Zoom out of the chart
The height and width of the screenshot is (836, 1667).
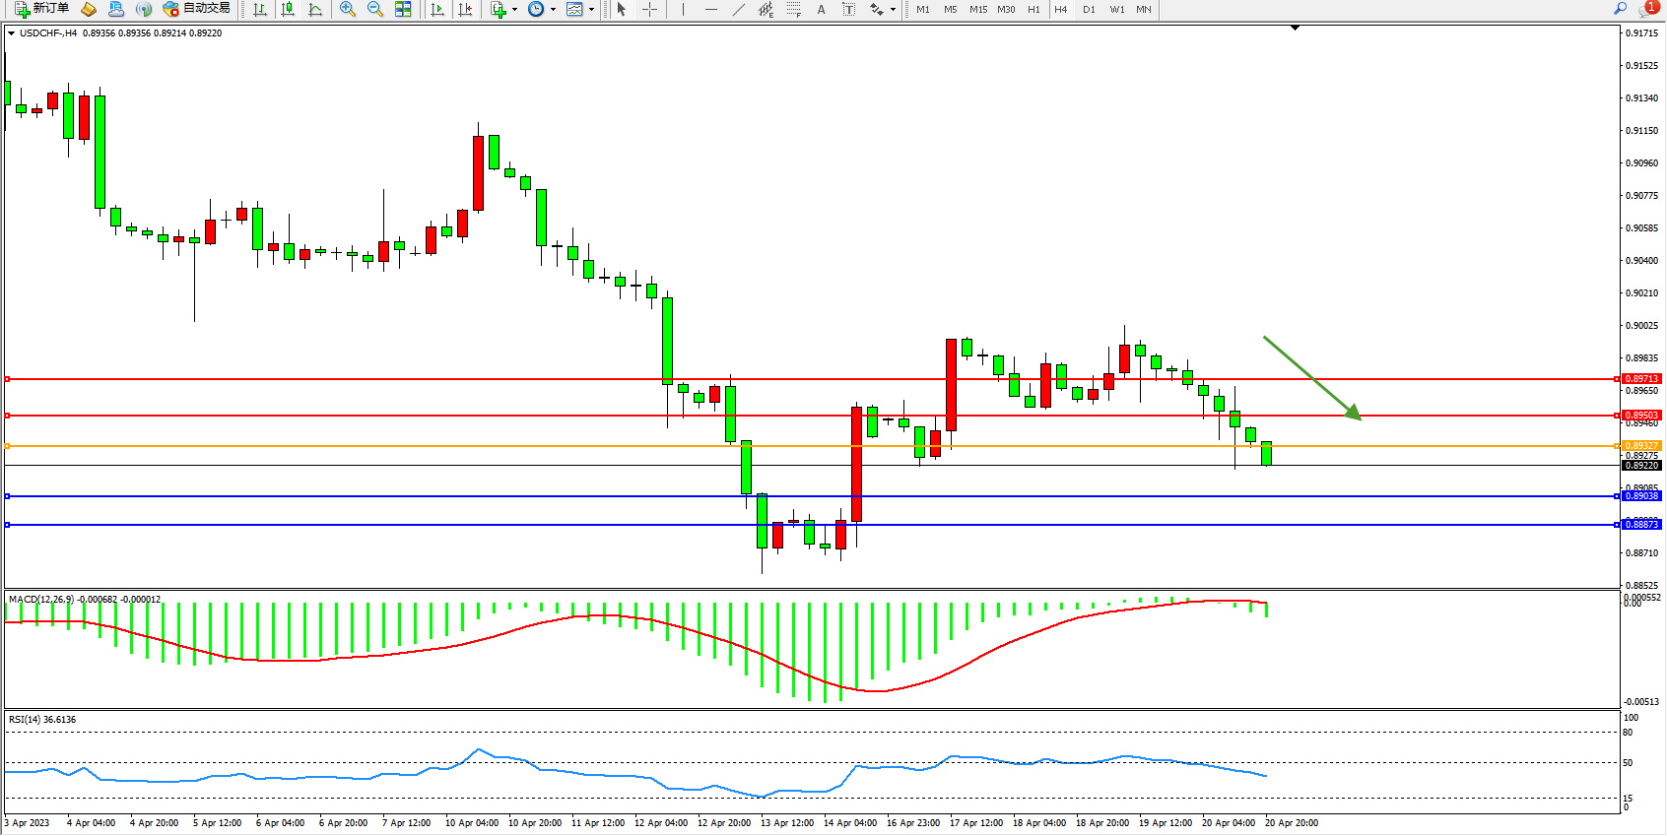(x=375, y=9)
